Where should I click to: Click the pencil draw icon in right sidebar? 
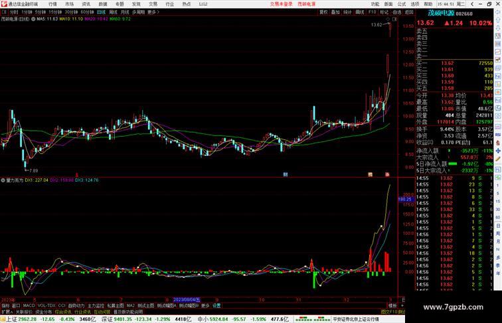pyautogui.click(x=498, y=159)
